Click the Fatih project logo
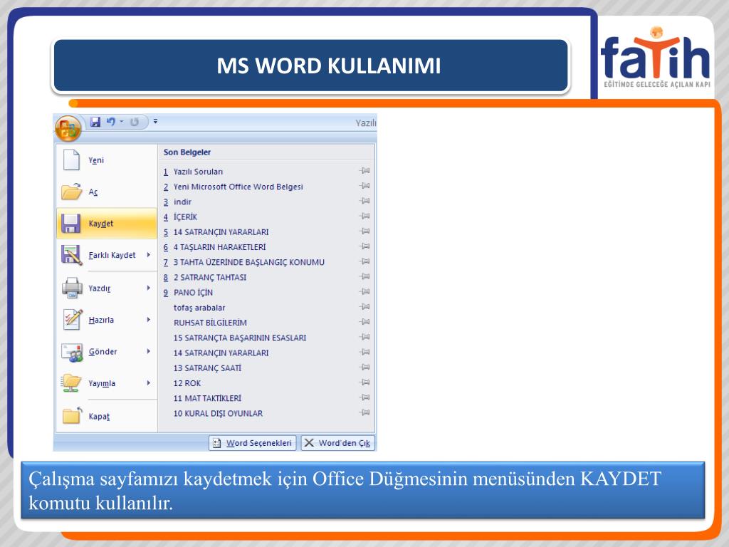 coord(656,57)
